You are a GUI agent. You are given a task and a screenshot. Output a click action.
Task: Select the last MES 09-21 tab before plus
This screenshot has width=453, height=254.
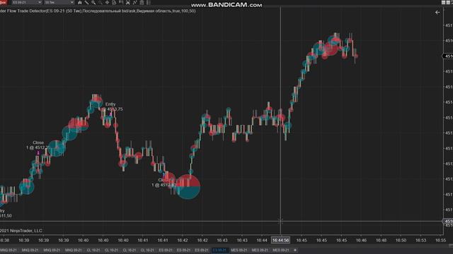281,250
